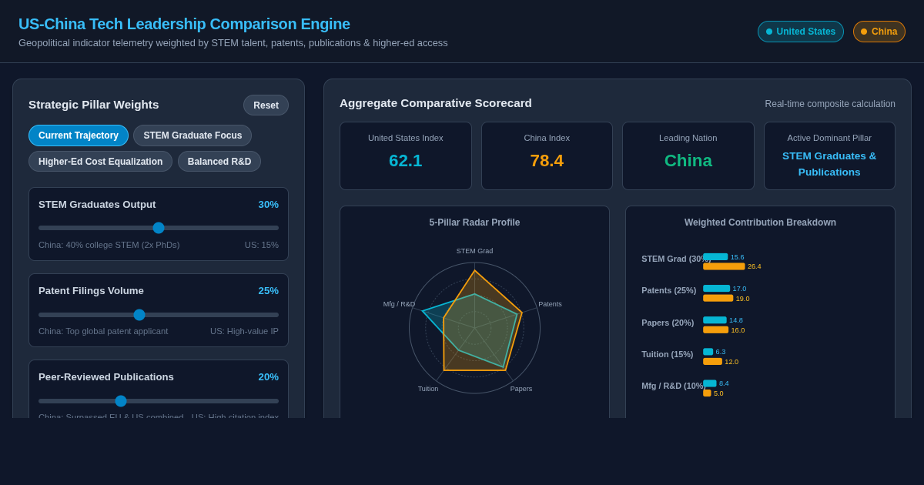Adjust the Patent Filings Volume slider
The height and width of the screenshot is (485, 924).
coord(159,315)
